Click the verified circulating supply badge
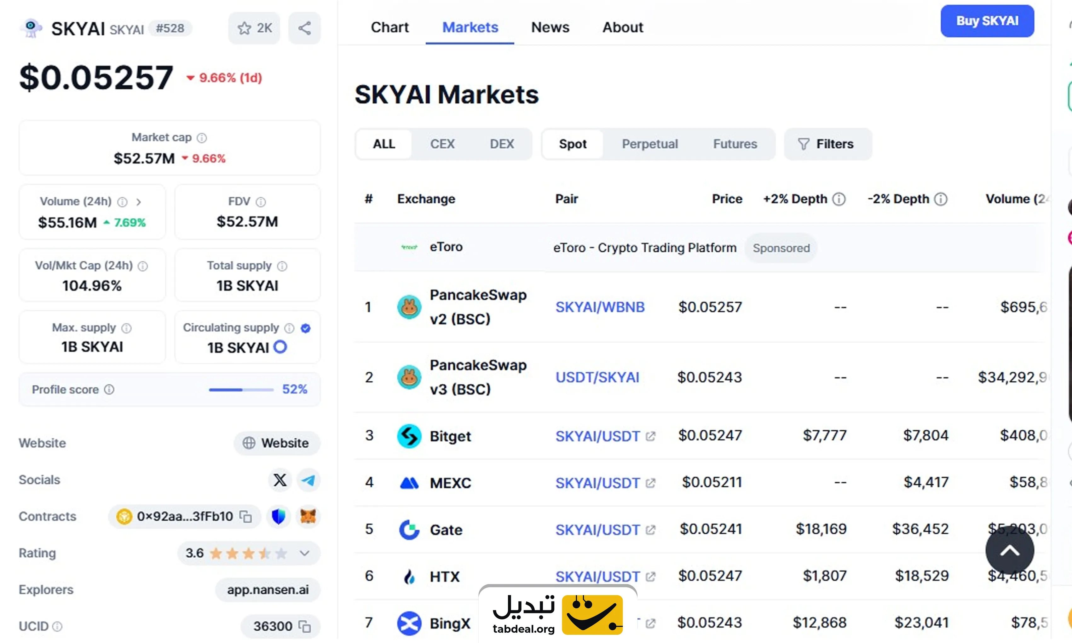 coord(305,328)
